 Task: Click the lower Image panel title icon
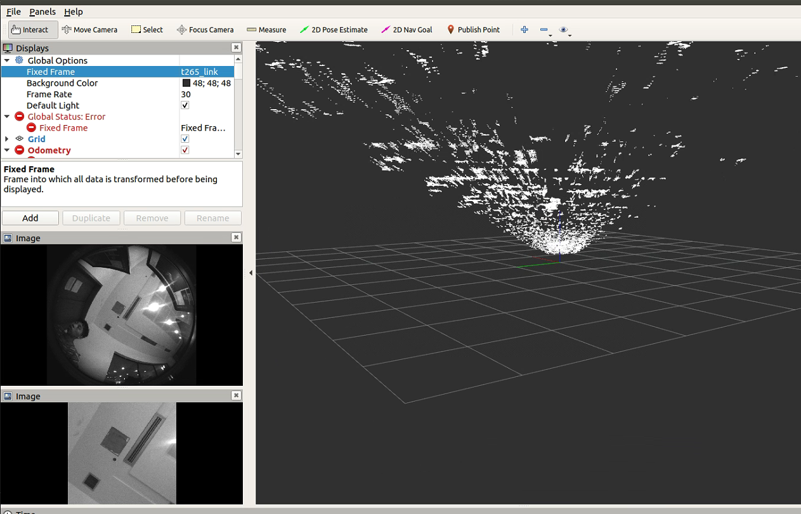(x=8, y=396)
